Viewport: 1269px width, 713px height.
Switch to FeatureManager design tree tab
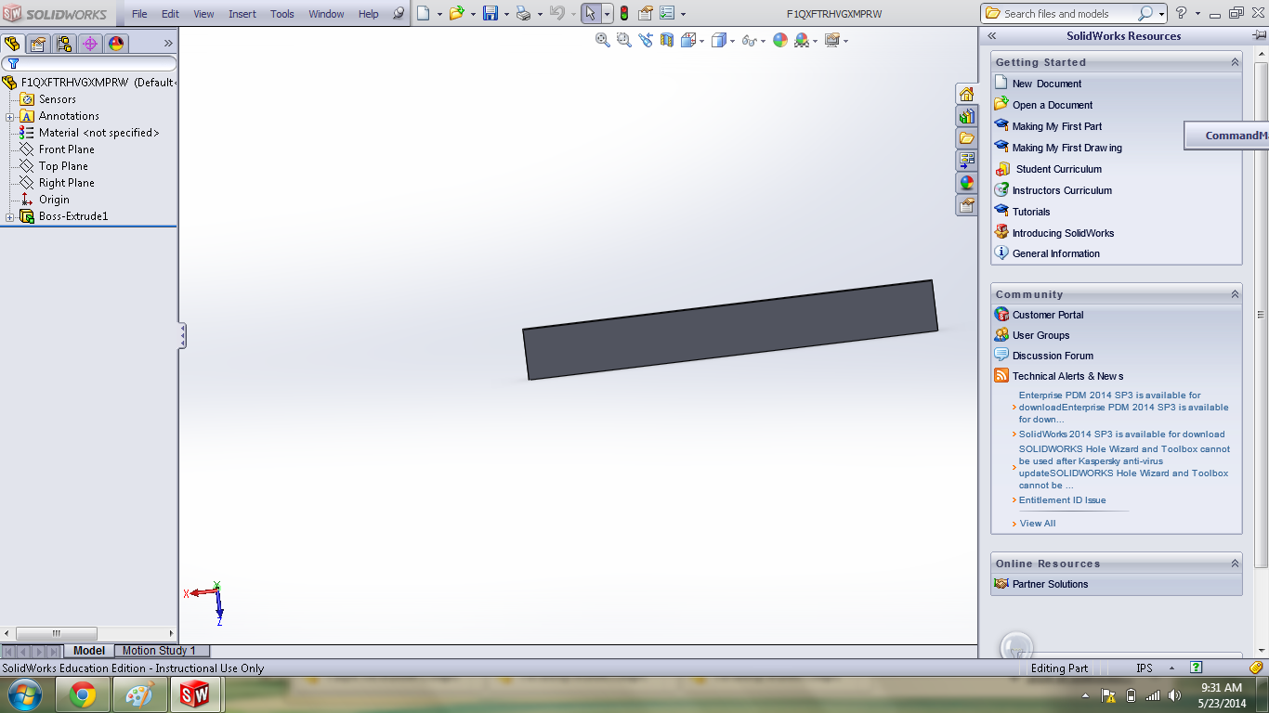click(x=12, y=44)
